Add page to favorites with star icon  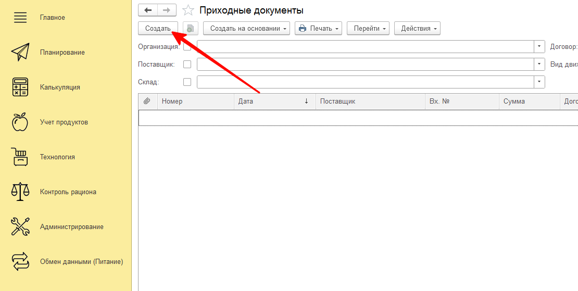[x=188, y=10]
